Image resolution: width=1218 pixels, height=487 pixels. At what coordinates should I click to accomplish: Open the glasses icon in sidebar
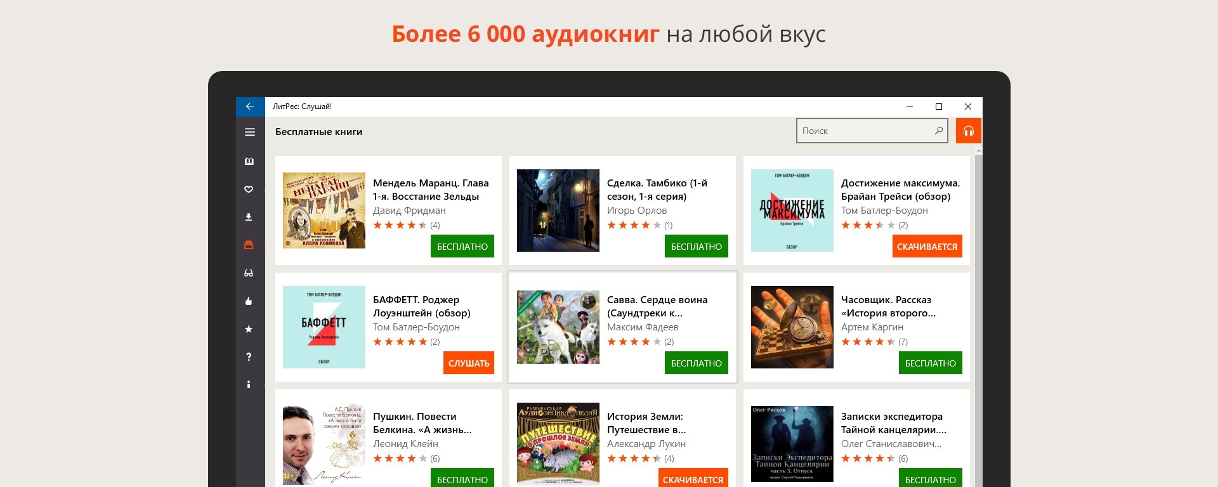coord(249,273)
